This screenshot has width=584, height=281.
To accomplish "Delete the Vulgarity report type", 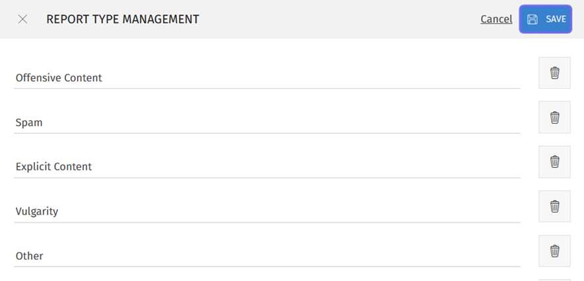I will 554,207.
